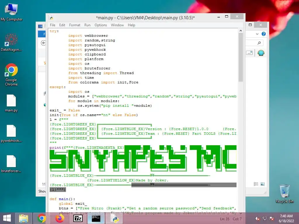
Task: Click the card-shaped icon in background window toolbar
Action: coord(249,53)
